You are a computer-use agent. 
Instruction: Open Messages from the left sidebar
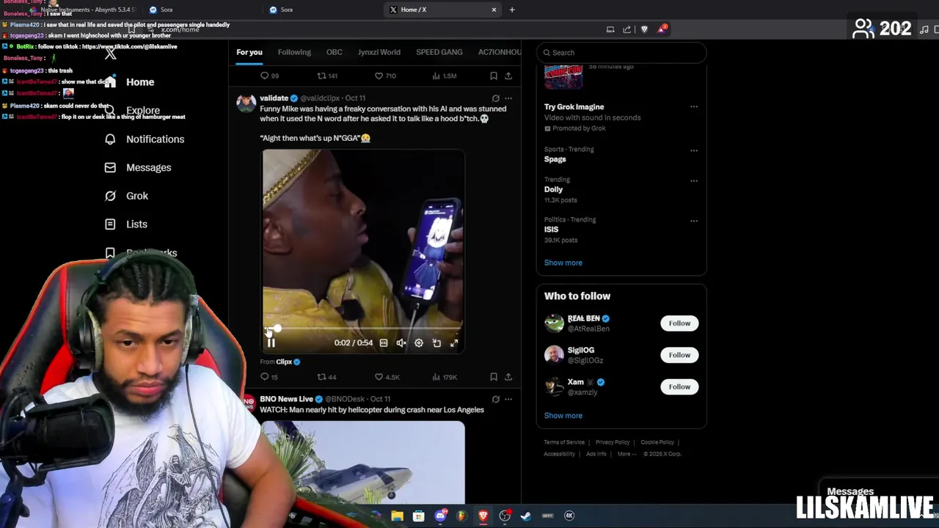coord(148,168)
